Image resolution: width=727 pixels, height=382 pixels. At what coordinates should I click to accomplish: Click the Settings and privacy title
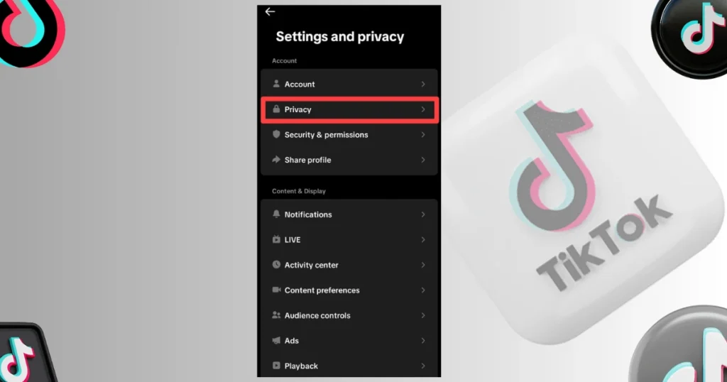[x=340, y=37]
